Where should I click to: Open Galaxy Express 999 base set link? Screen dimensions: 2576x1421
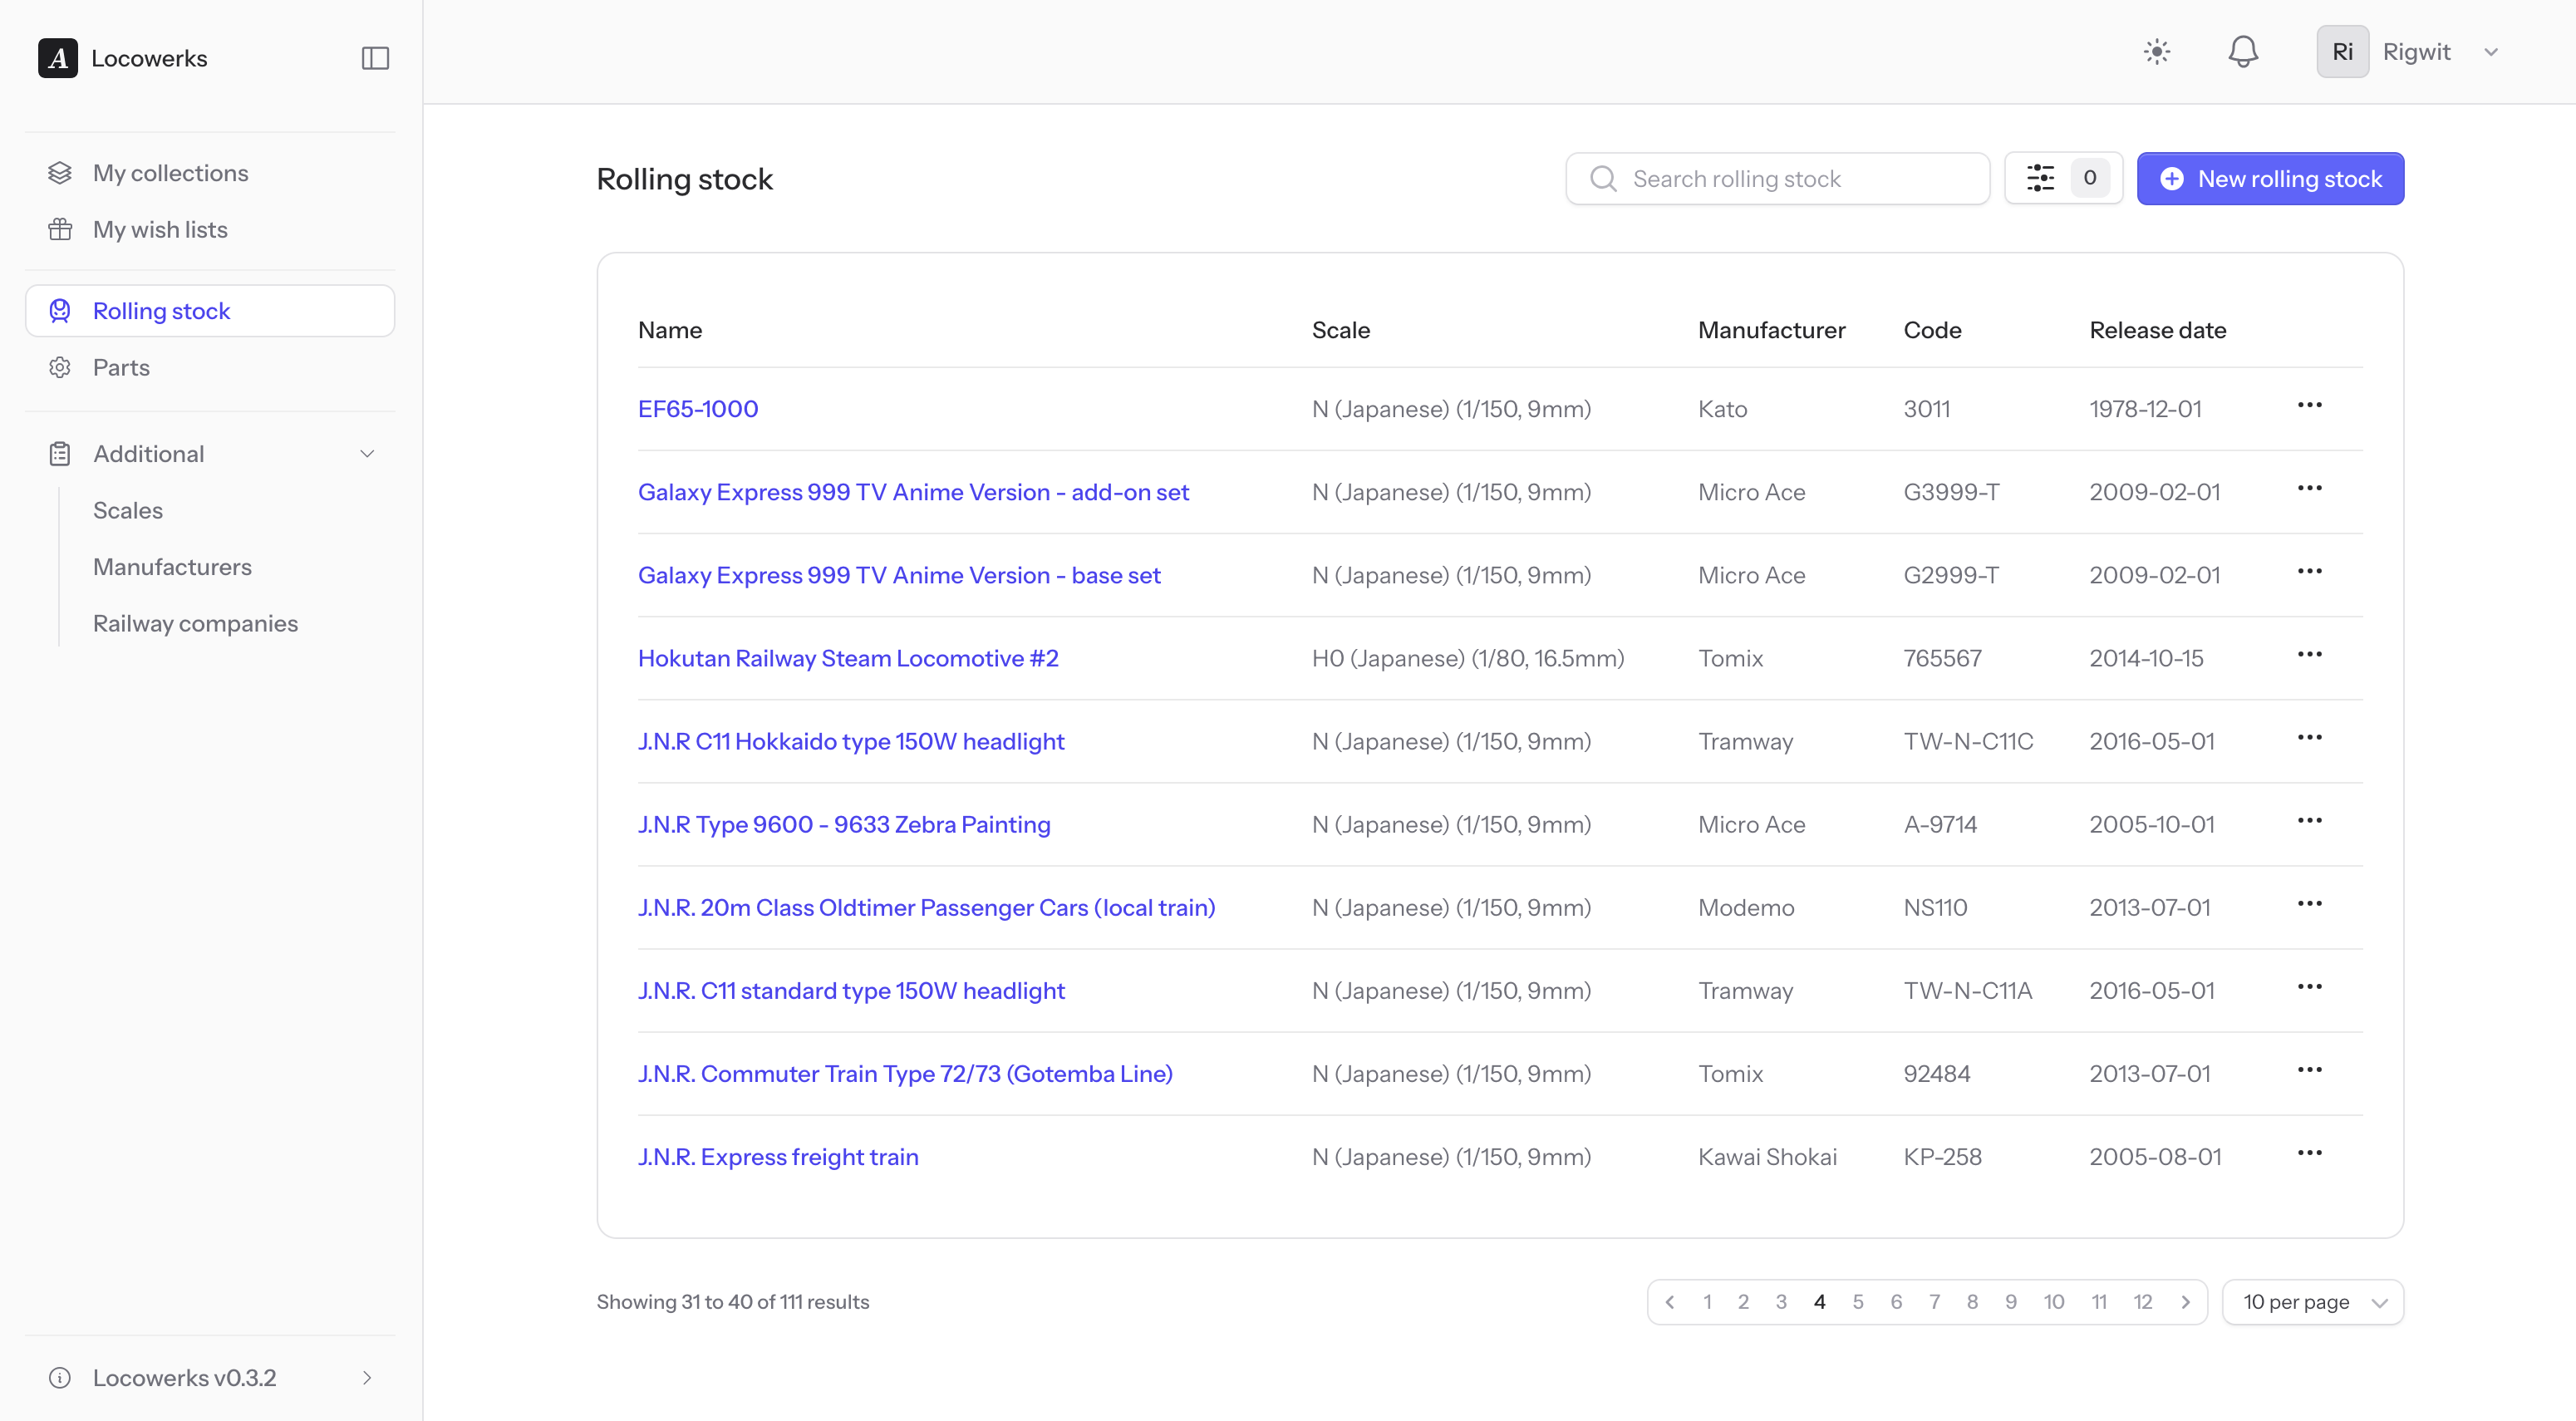click(x=899, y=575)
